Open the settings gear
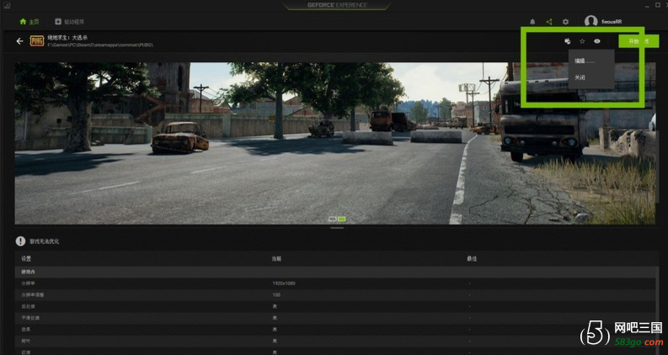This screenshot has height=355, width=668. tap(565, 22)
